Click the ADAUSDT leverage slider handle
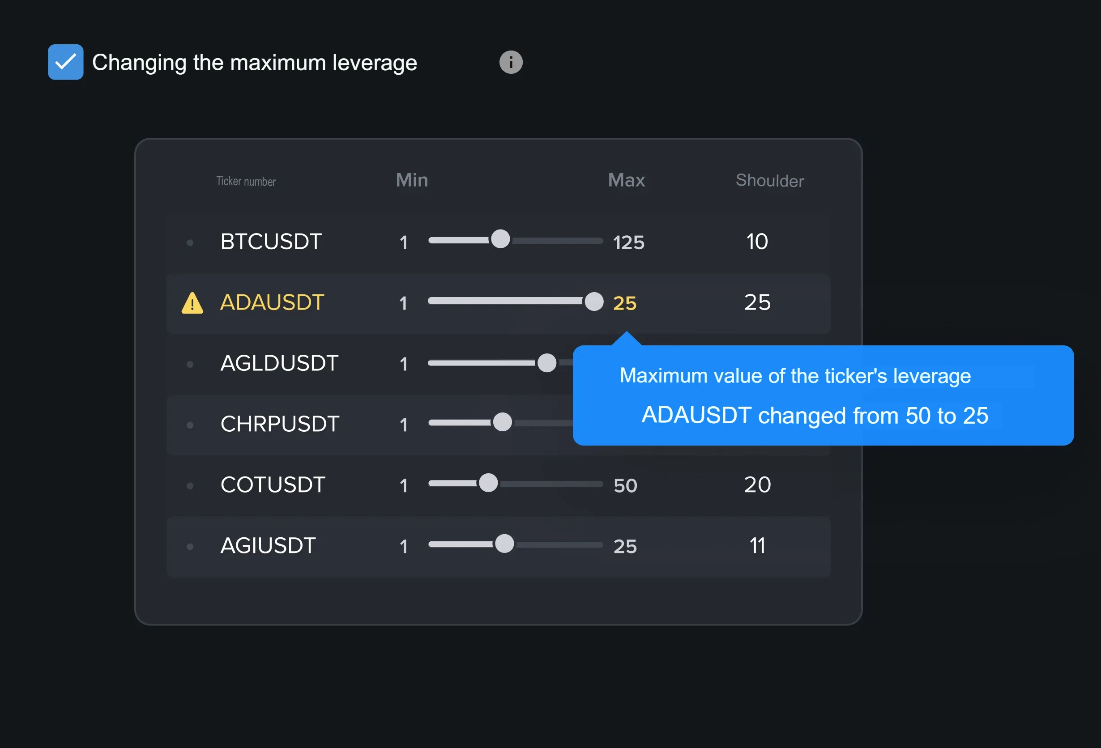The width and height of the screenshot is (1101, 748). click(593, 302)
